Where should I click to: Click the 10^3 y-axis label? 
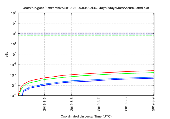click(x=14, y=23)
